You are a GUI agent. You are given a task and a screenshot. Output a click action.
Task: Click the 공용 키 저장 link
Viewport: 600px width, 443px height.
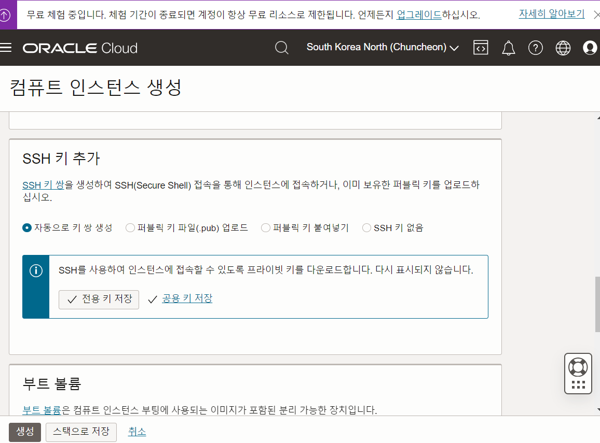click(x=187, y=298)
